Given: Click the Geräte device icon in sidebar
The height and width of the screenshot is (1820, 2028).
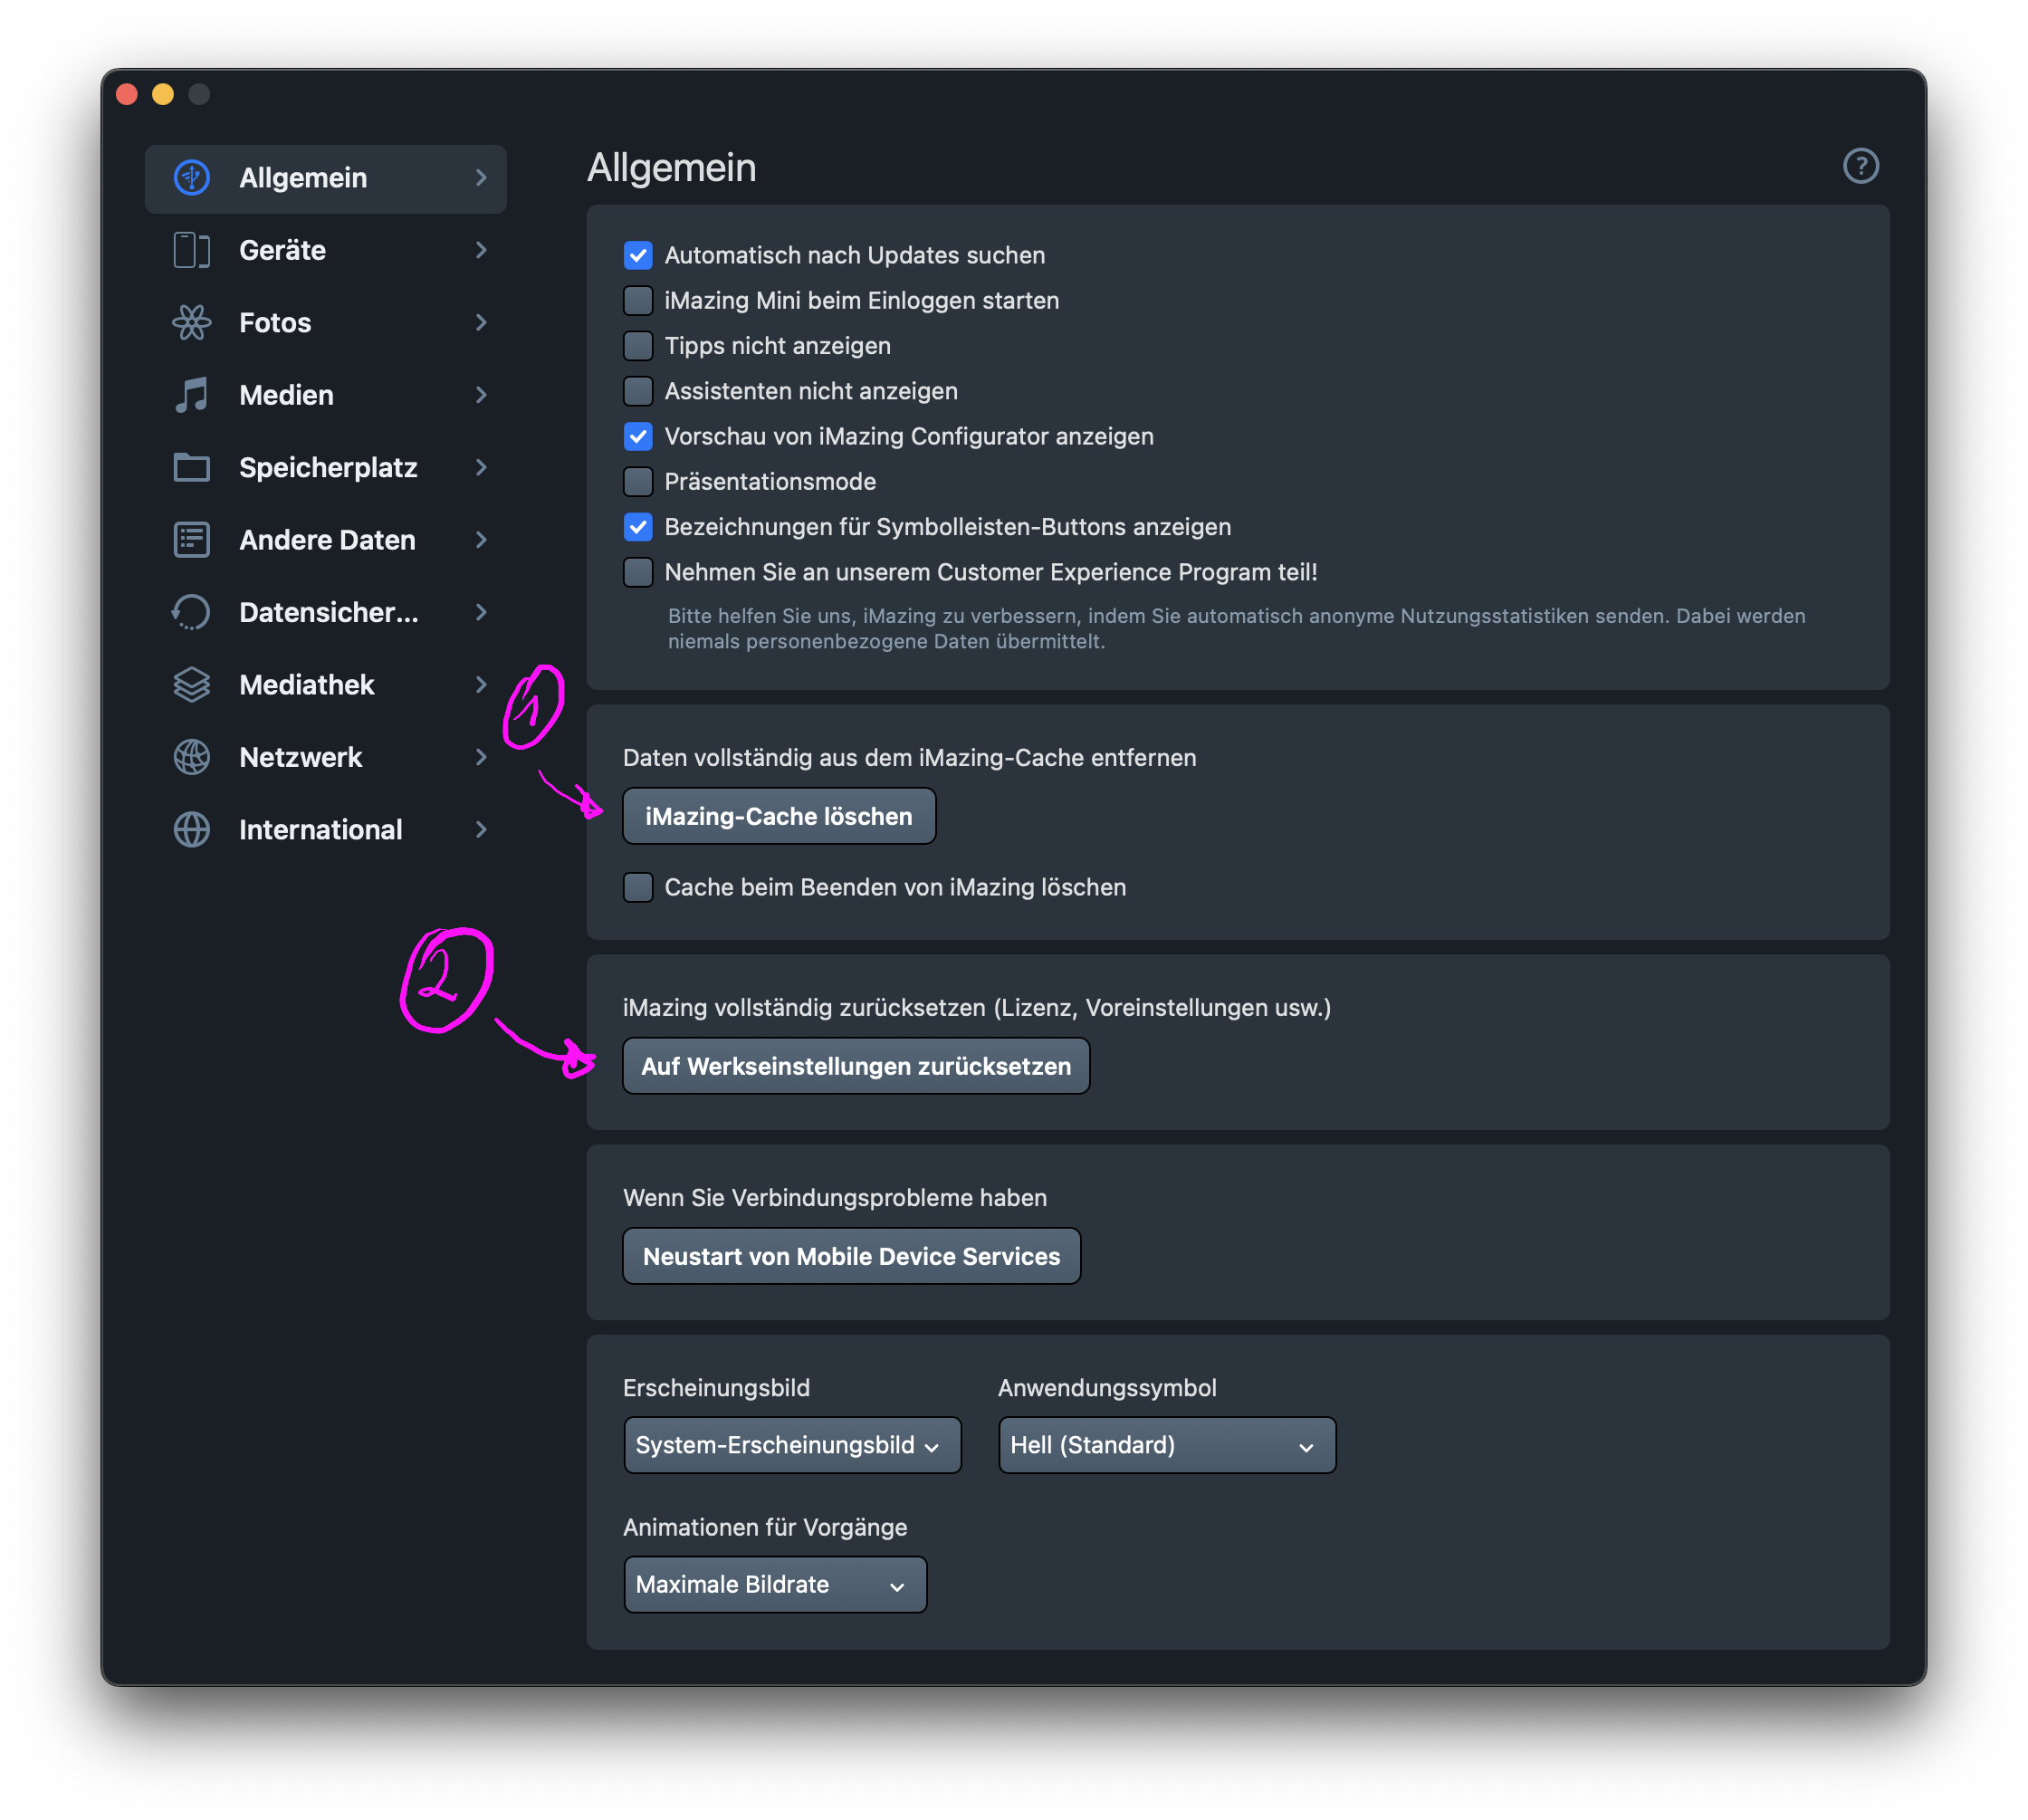Looking at the screenshot, I should 191,250.
